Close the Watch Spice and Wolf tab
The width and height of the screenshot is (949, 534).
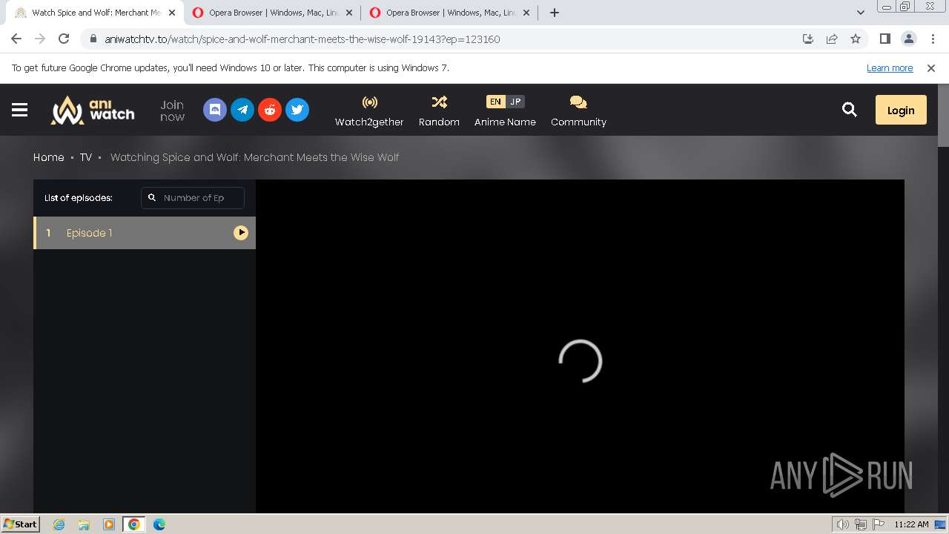click(x=172, y=13)
